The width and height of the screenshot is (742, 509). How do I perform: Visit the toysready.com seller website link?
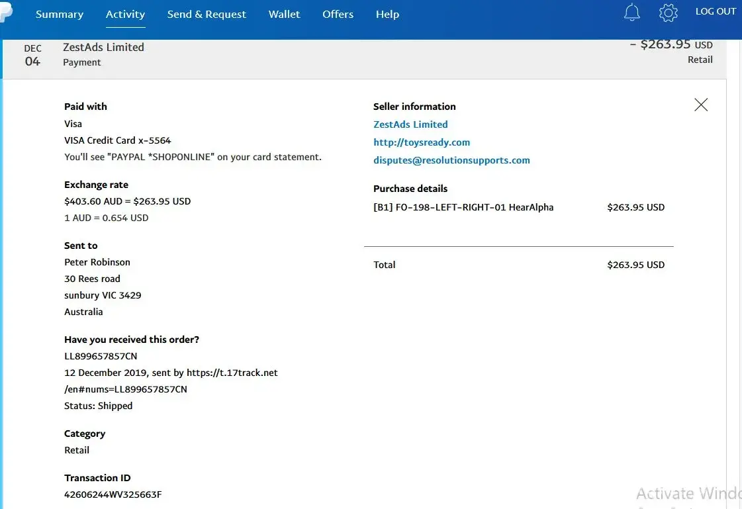[422, 142]
